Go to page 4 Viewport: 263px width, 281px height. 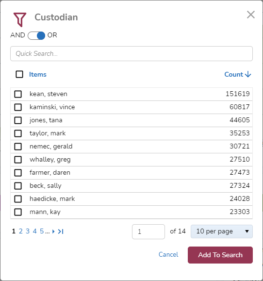point(34,231)
